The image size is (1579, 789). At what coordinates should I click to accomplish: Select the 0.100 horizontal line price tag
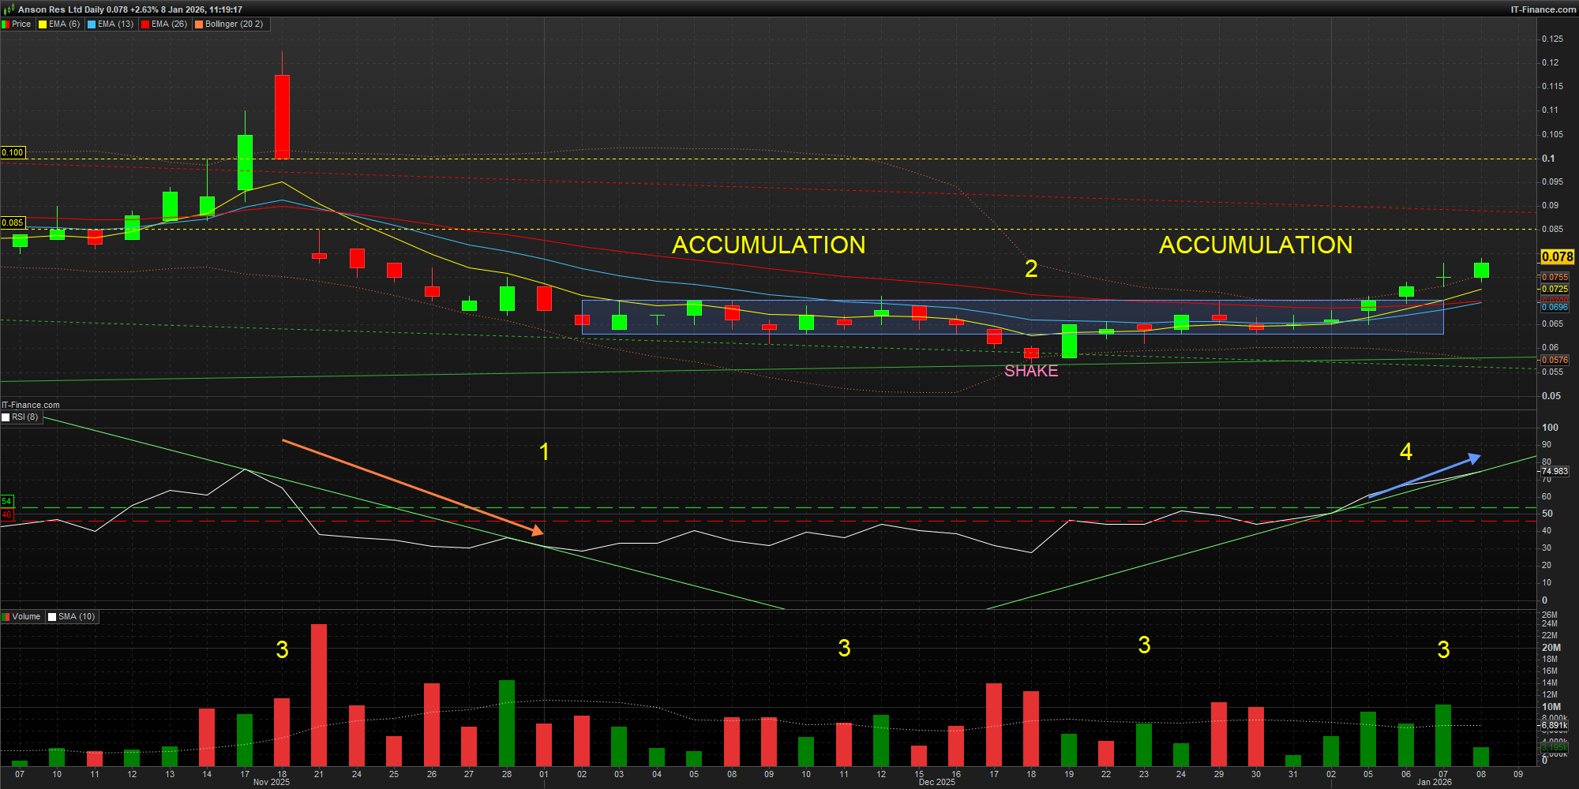click(13, 152)
